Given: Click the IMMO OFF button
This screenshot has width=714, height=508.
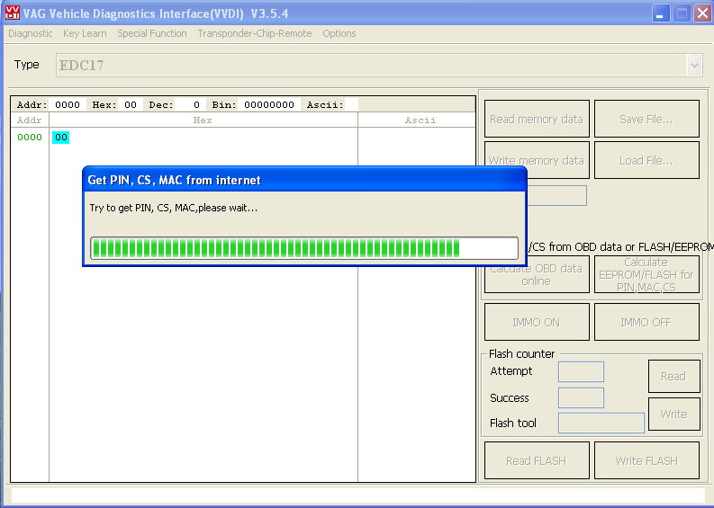Looking at the screenshot, I should click(x=646, y=322).
